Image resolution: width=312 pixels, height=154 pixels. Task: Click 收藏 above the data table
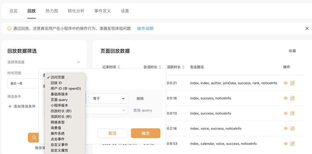[x=292, y=51]
